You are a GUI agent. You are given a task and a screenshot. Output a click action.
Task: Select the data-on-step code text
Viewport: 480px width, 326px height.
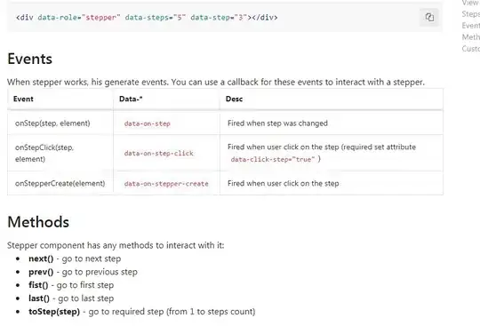point(148,123)
